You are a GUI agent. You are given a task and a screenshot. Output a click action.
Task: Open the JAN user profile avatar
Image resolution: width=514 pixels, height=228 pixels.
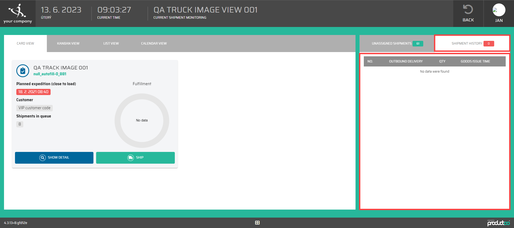pos(499,10)
